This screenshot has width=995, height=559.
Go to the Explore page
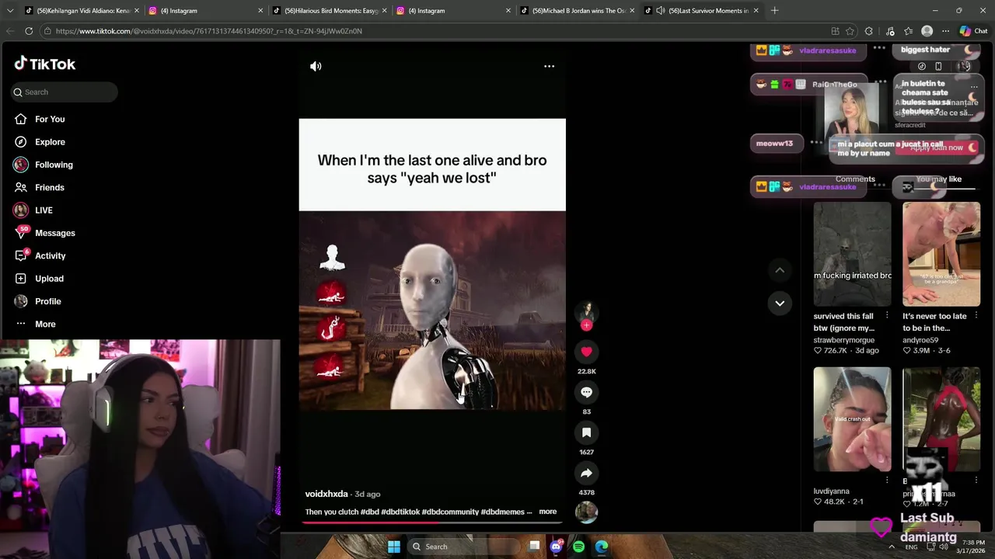point(50,142)
